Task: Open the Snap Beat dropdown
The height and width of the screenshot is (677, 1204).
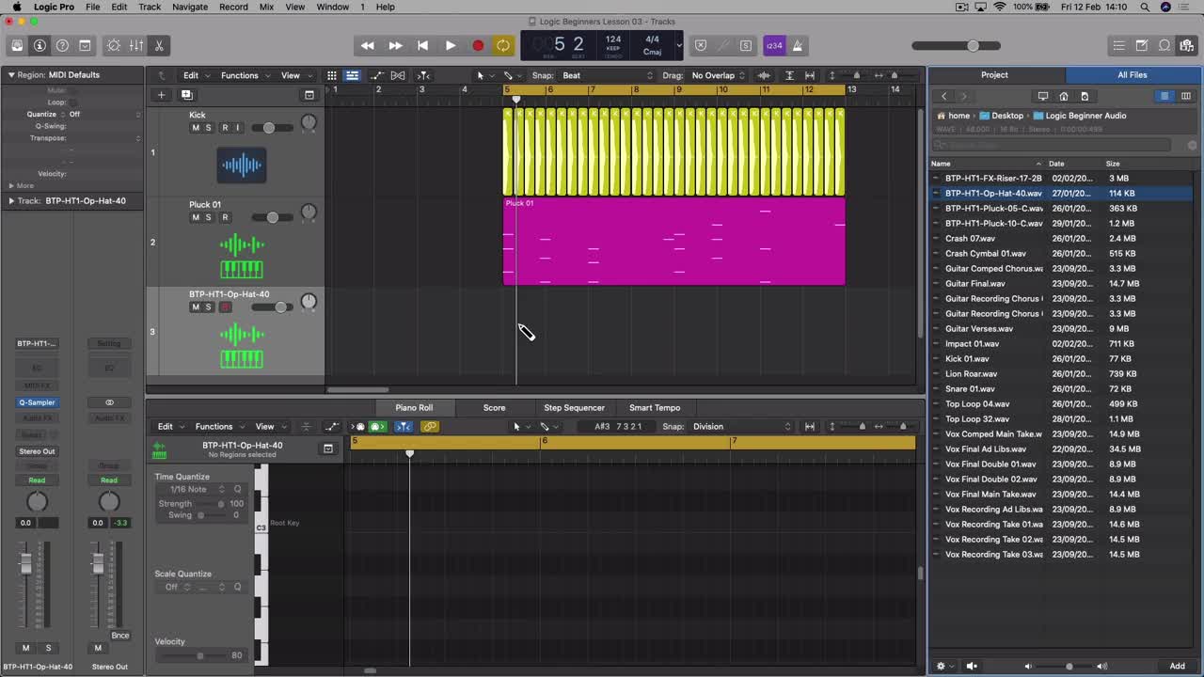Action: (x=607, y=75)
